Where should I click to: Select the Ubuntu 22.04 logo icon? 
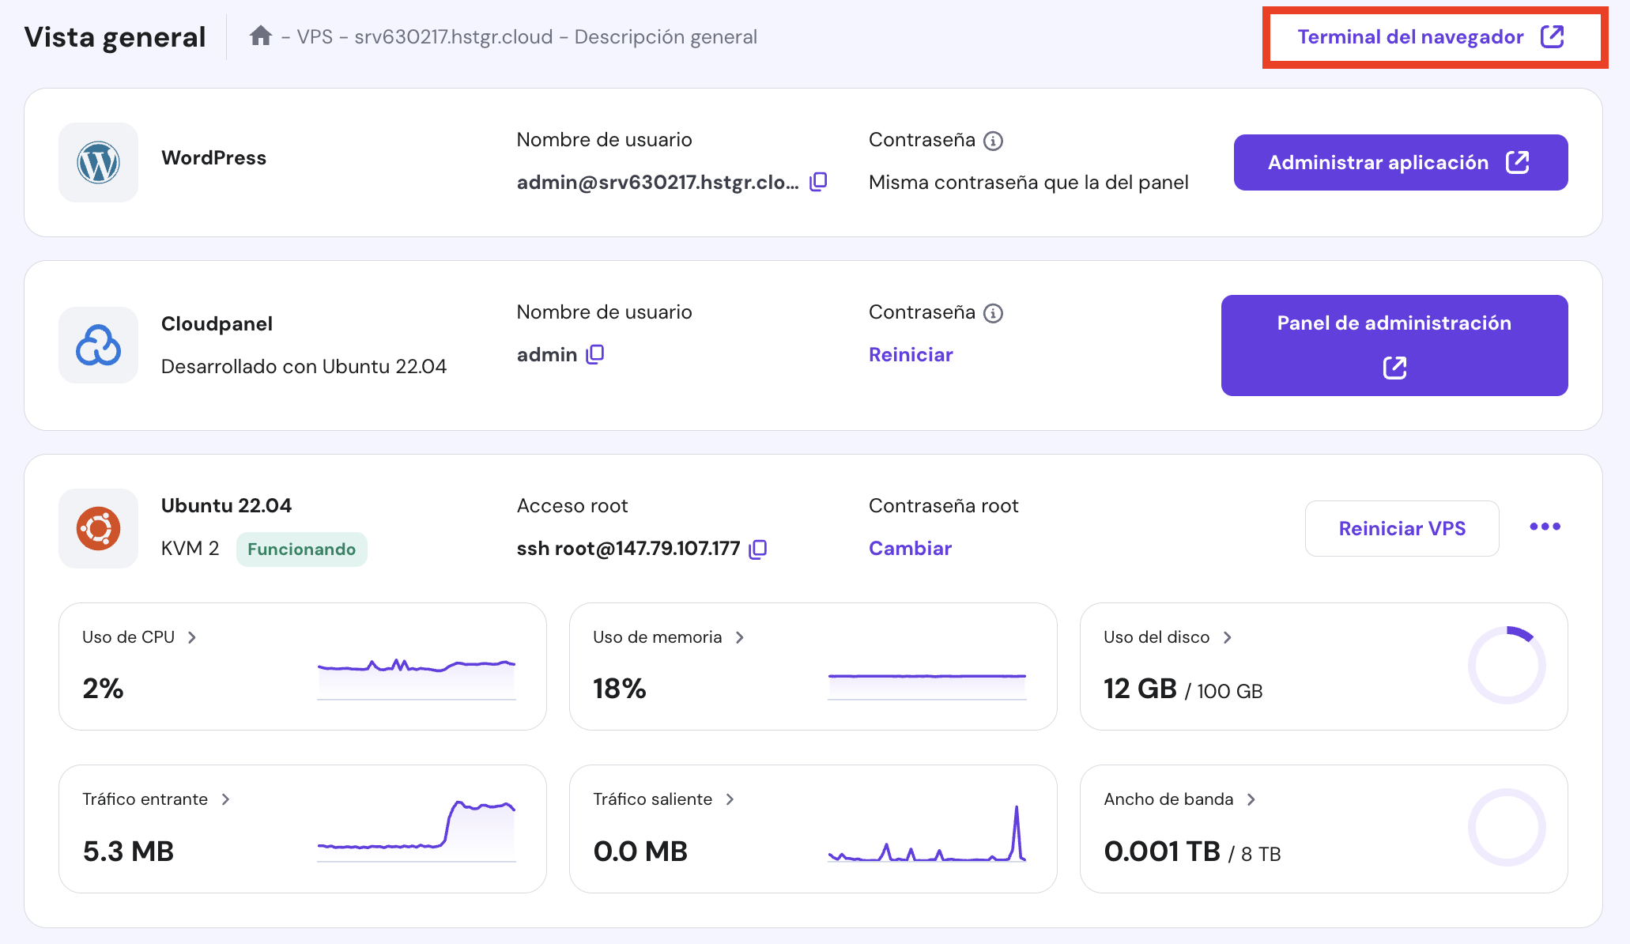coord(97,528)
